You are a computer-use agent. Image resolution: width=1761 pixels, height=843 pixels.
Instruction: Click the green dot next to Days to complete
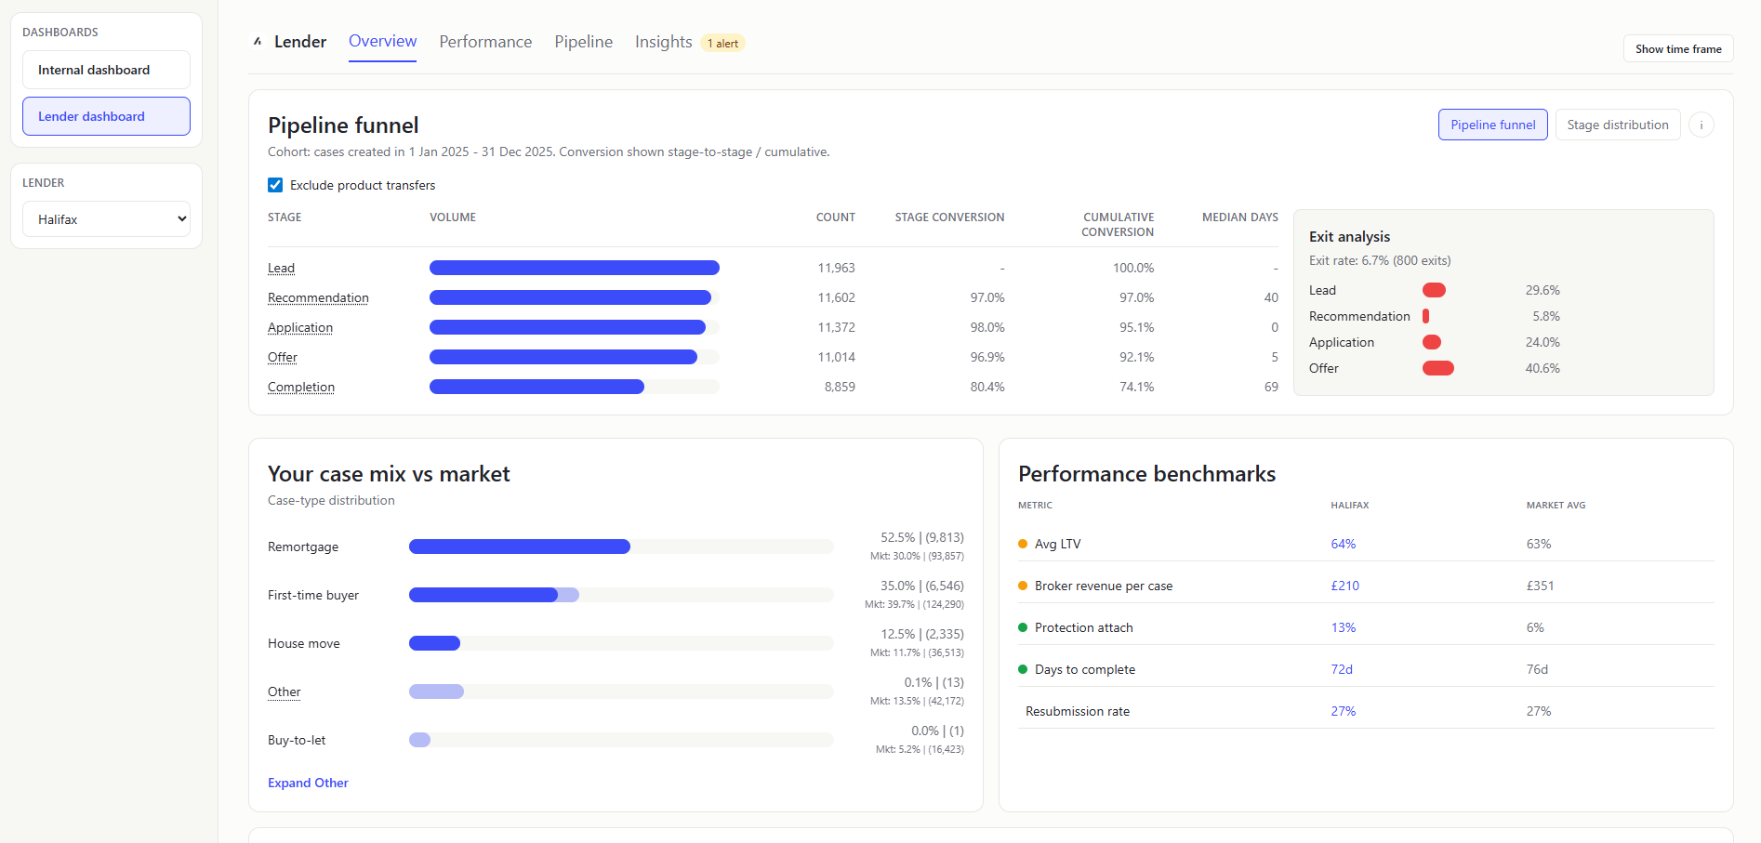point(1023,669)
